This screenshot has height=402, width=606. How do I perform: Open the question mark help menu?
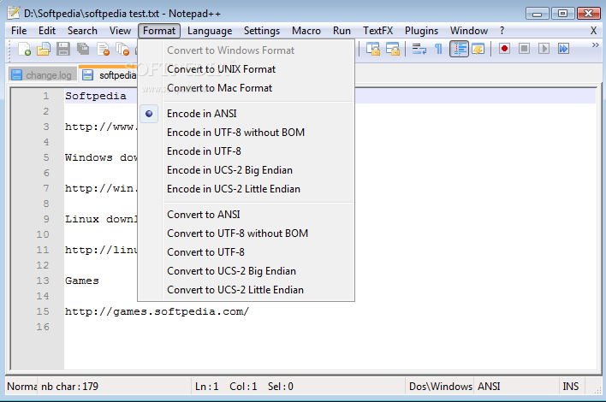click(502, 31)
